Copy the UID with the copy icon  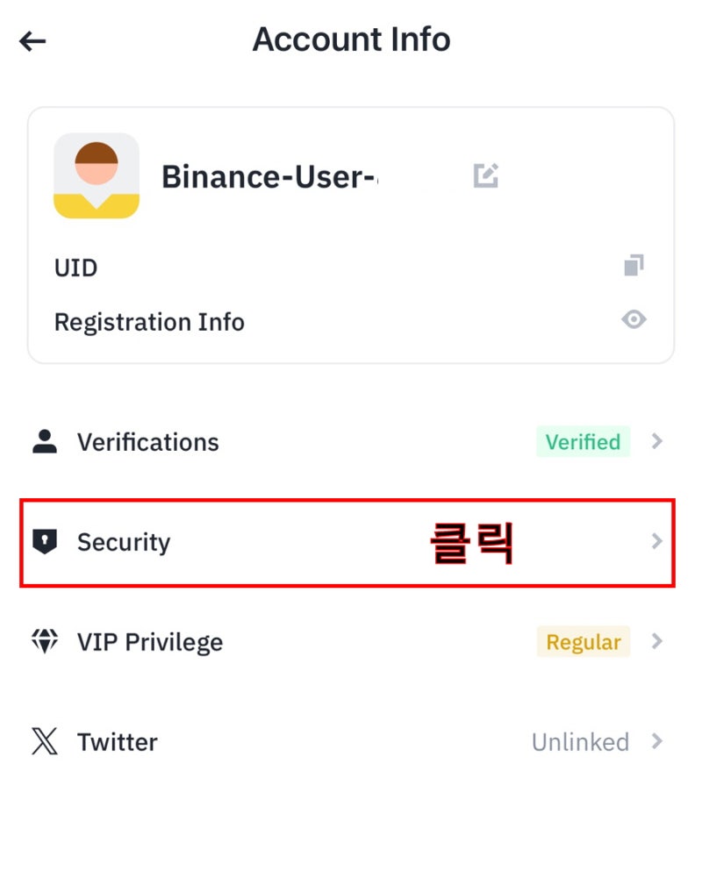pos(634,265)
